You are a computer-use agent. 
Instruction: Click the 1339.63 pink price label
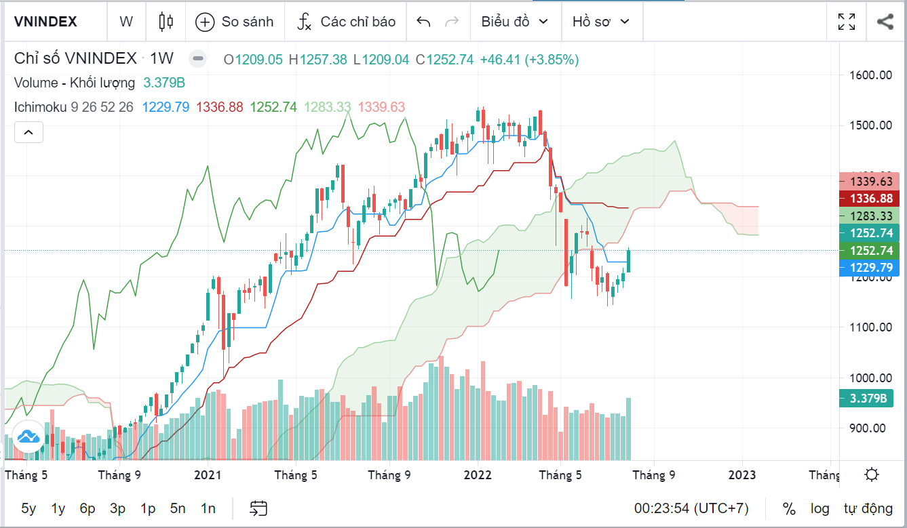(x=869, y=182)
